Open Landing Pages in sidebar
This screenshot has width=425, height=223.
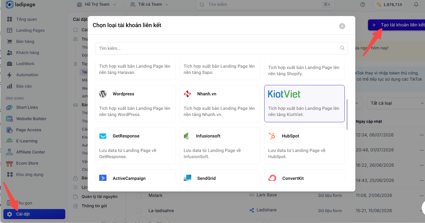[30, 30]
